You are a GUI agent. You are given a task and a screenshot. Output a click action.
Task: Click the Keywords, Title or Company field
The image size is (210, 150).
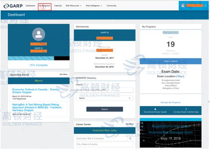(101, 138)
